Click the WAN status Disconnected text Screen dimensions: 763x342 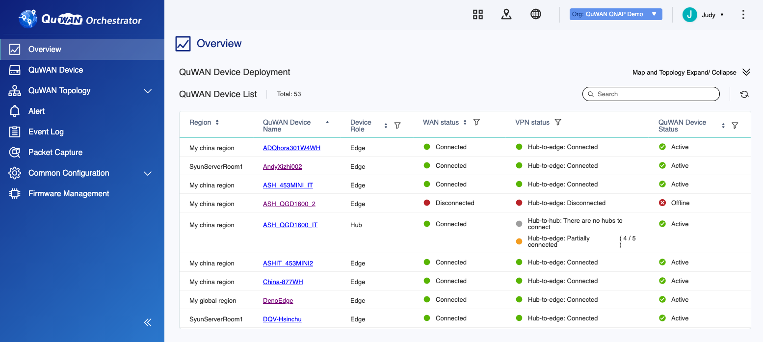(x=455, y=203)
